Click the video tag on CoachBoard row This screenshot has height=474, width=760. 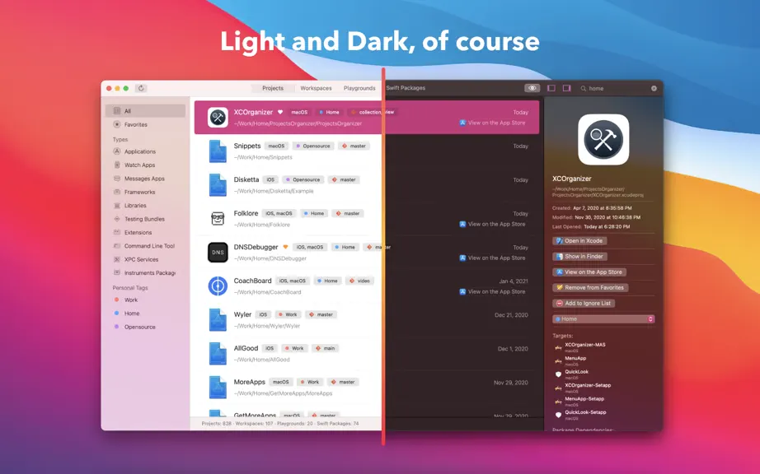(359, 281)
